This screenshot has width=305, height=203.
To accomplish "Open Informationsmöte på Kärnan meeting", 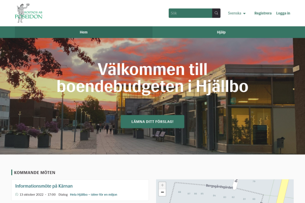I will [44, 186].
